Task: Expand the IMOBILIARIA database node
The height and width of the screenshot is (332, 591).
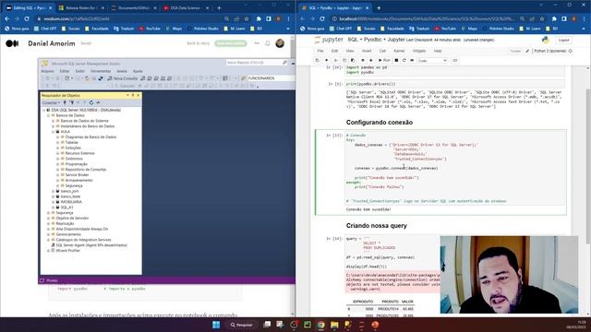Action: pyautogui.click(x=54, y=202)
